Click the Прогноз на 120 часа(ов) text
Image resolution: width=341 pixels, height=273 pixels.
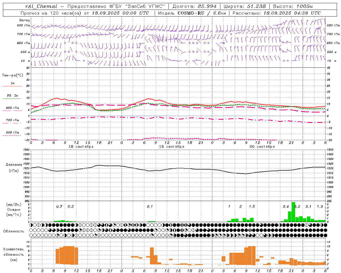click(51, 13)
